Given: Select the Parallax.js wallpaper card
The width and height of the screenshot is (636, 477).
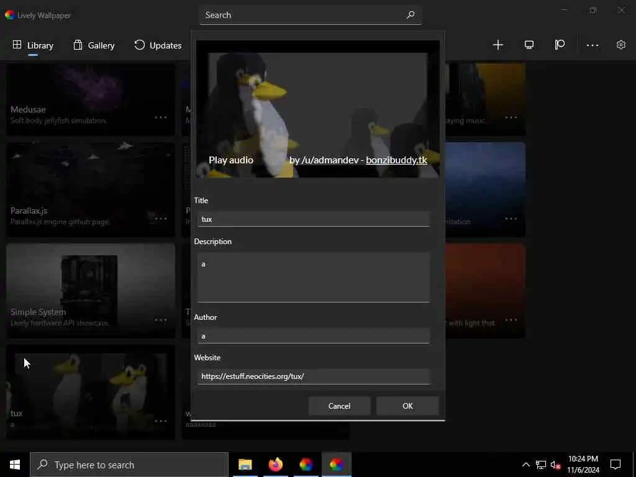Looking at the screenshot, I should pos(91,189).
